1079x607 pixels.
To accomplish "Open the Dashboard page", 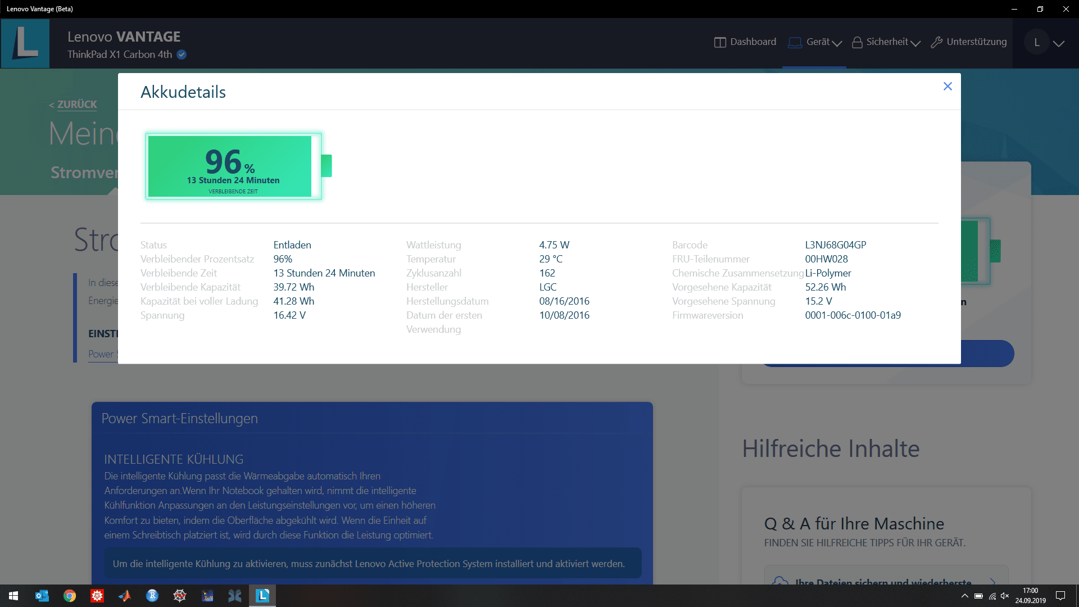I will click(x=745, y=42).
